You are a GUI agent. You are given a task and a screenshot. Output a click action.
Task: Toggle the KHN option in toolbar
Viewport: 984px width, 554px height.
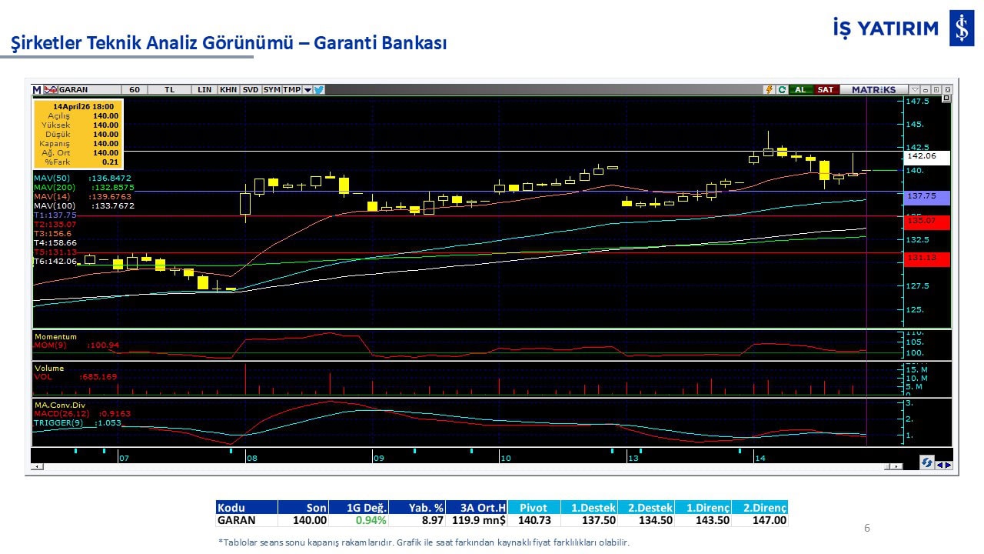[228, 90]
